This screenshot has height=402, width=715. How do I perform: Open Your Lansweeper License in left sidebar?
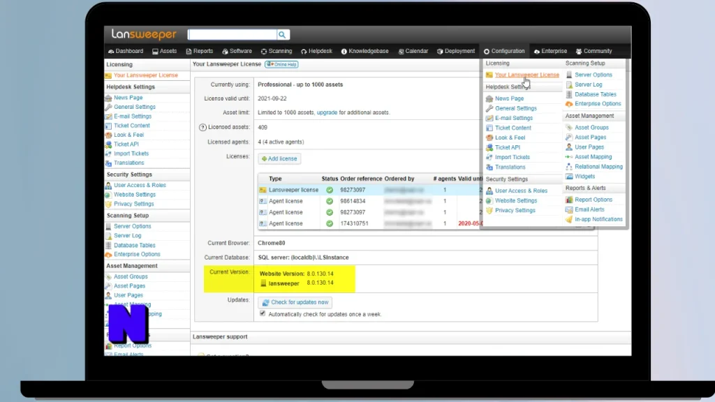coord(145,75)
